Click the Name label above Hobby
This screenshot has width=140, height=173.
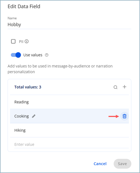(x=12, y=18)
